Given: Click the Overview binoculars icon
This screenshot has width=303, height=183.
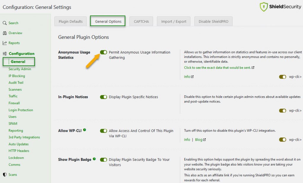Looking at the screenshot, I should click(5, 33).
